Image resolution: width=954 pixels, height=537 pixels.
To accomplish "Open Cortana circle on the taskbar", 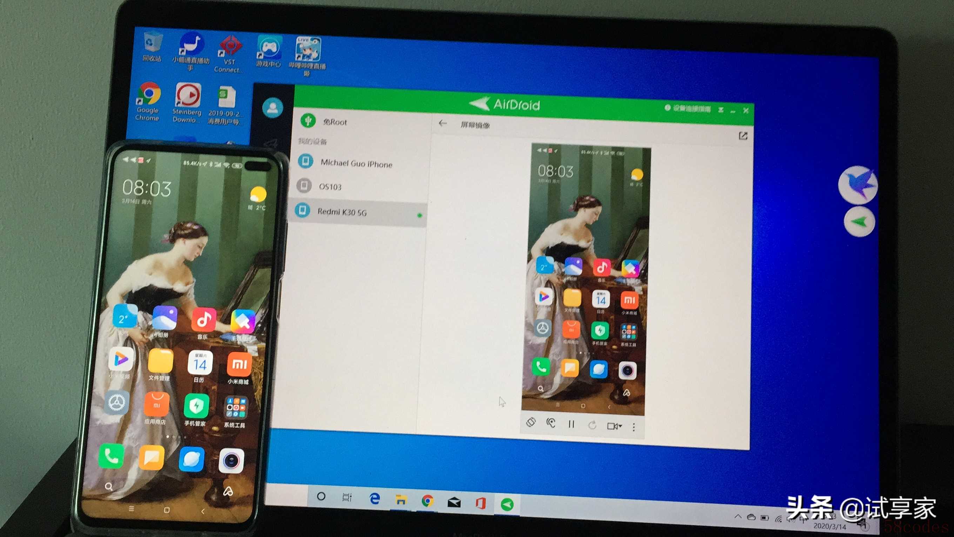I will pyautogui.click(x=321, y=496).
